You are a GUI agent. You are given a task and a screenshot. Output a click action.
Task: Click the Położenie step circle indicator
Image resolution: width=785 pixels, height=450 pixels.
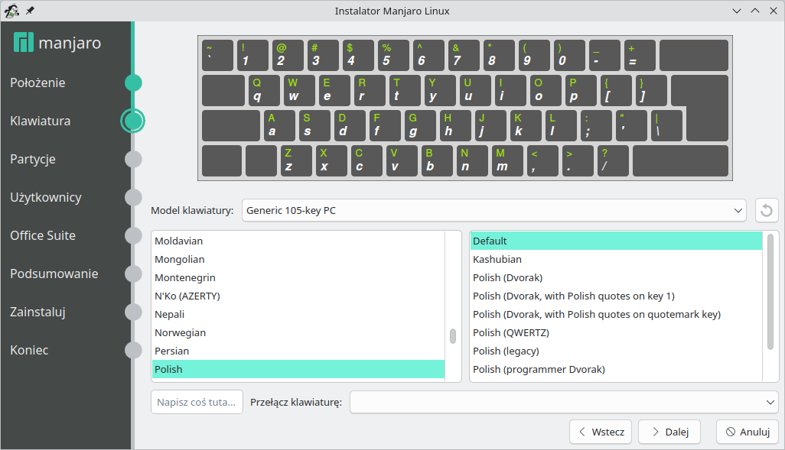pos(133,83)
